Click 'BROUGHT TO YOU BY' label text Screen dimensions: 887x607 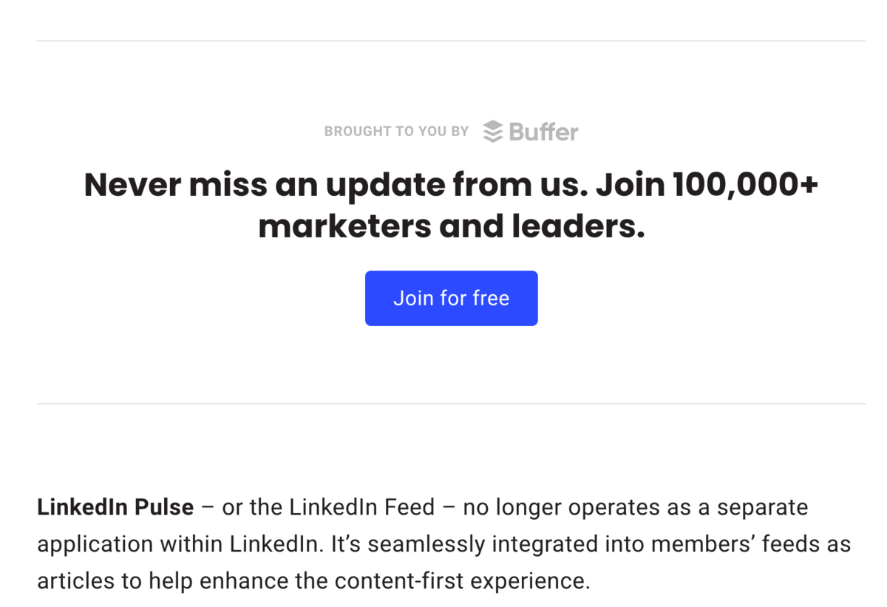point(396,131)
